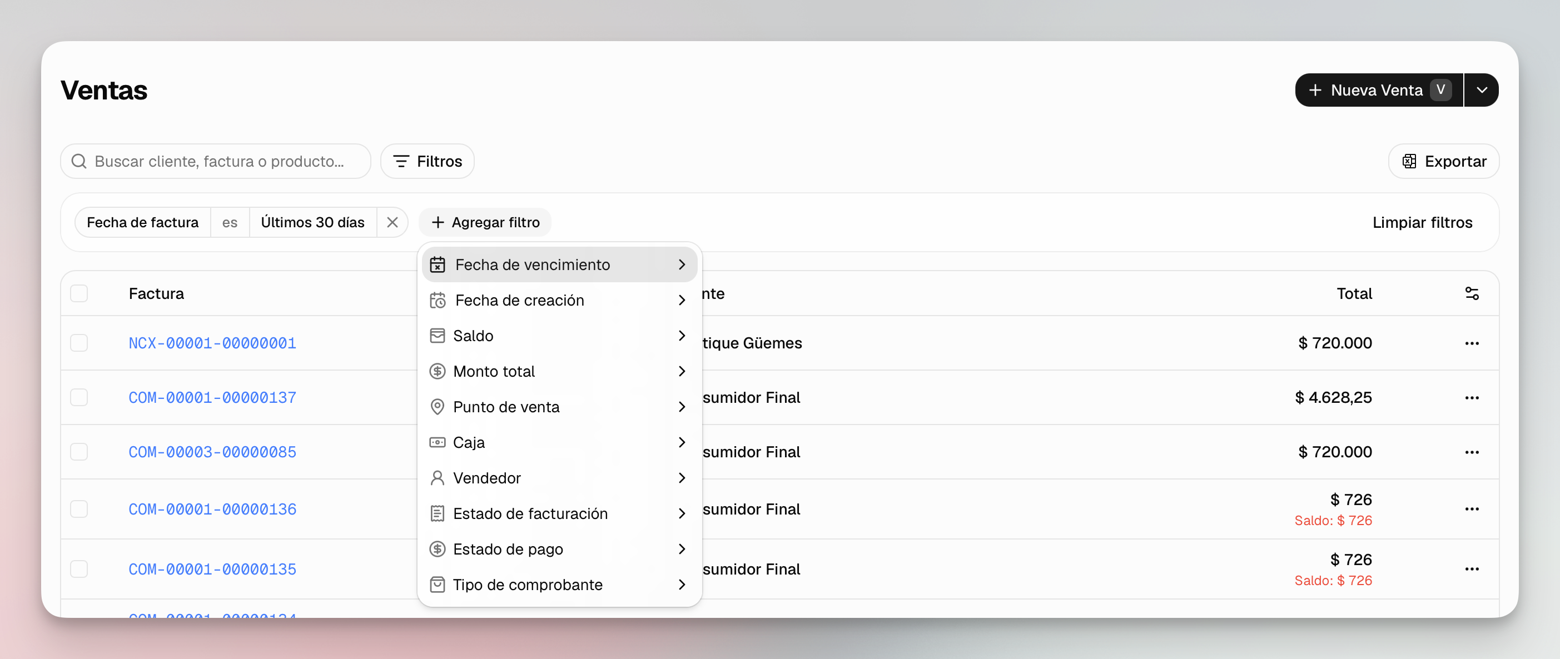Open invoice COM-00001-00000137 link

[x=212, y=398]
